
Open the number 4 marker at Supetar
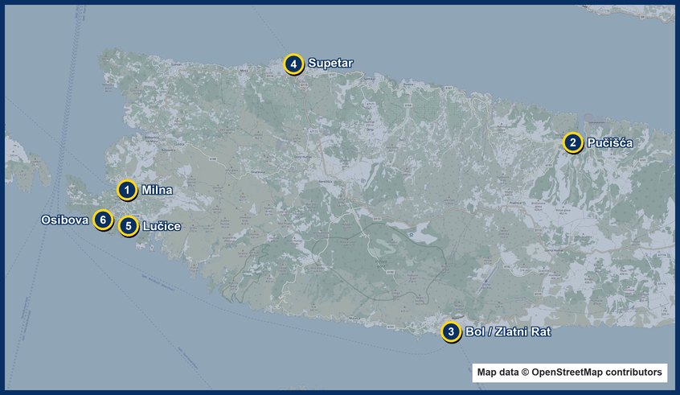293,64
